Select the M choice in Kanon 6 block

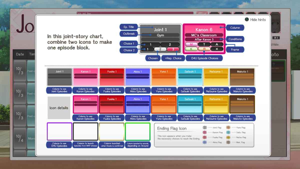191,44
